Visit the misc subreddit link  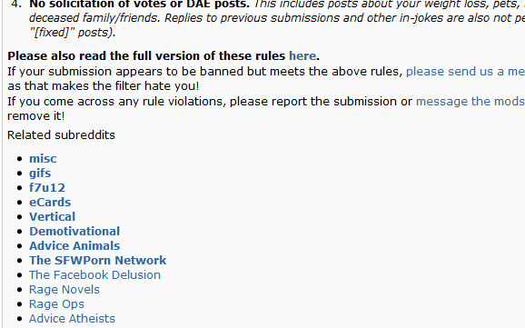tap(43, 158)
